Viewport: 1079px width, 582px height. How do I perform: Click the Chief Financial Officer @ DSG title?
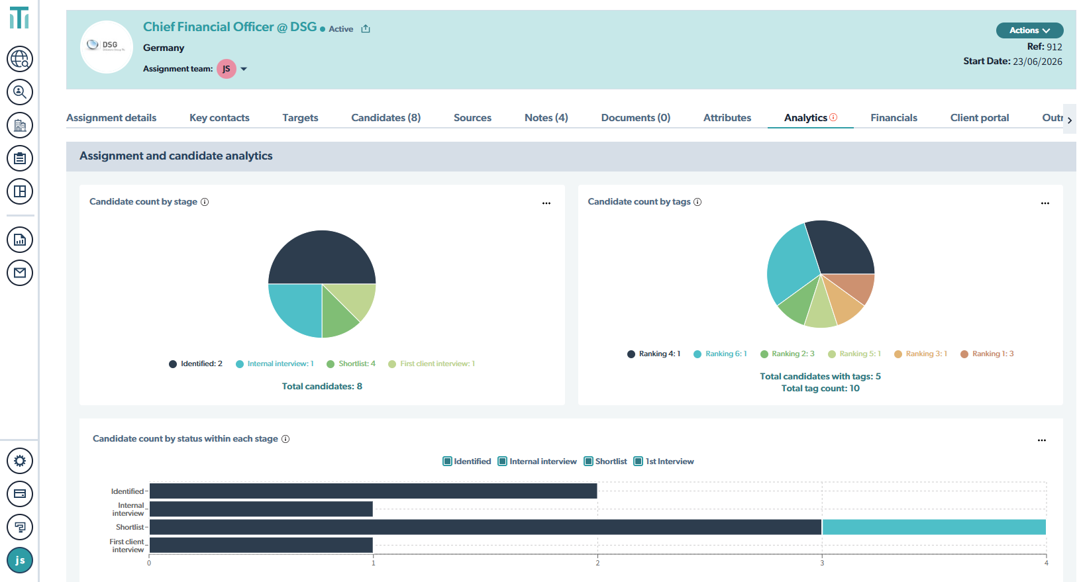(x=230, y=27)
